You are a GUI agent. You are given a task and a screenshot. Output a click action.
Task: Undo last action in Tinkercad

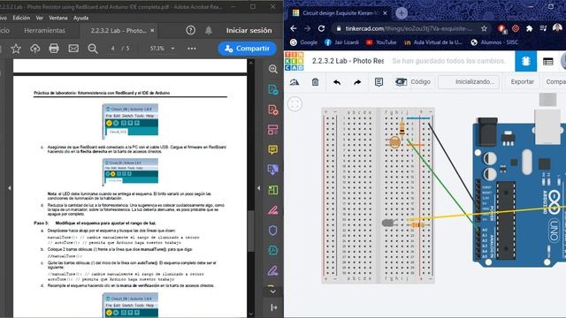[x=337, y=82]
